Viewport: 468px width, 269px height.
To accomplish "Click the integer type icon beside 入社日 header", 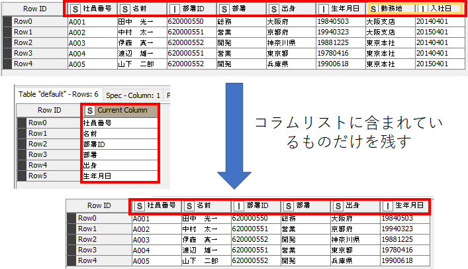I will (422, 9).
